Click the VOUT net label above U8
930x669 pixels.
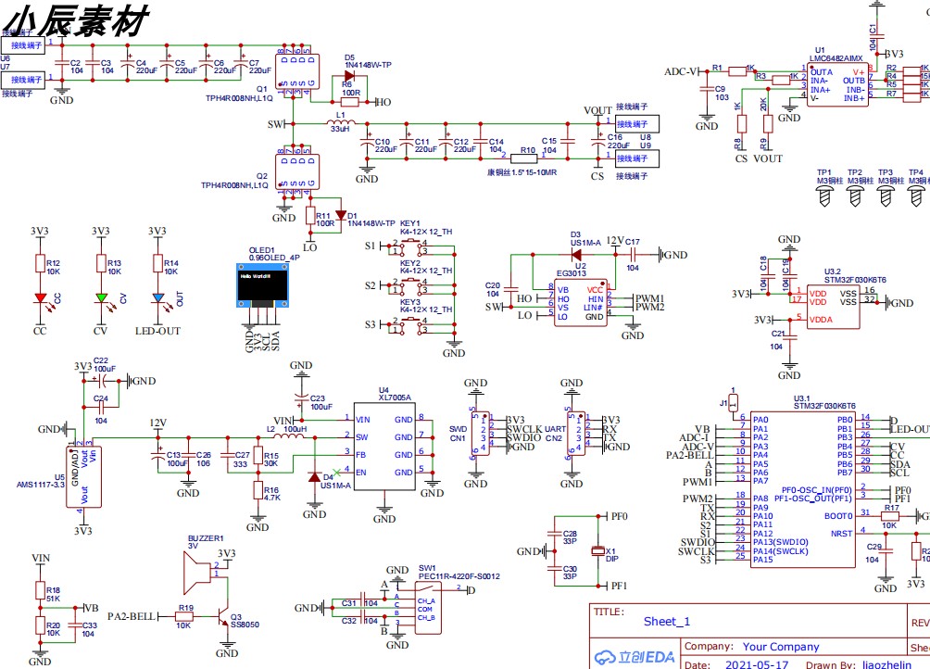pyautogui.click(x=597, y=111)
